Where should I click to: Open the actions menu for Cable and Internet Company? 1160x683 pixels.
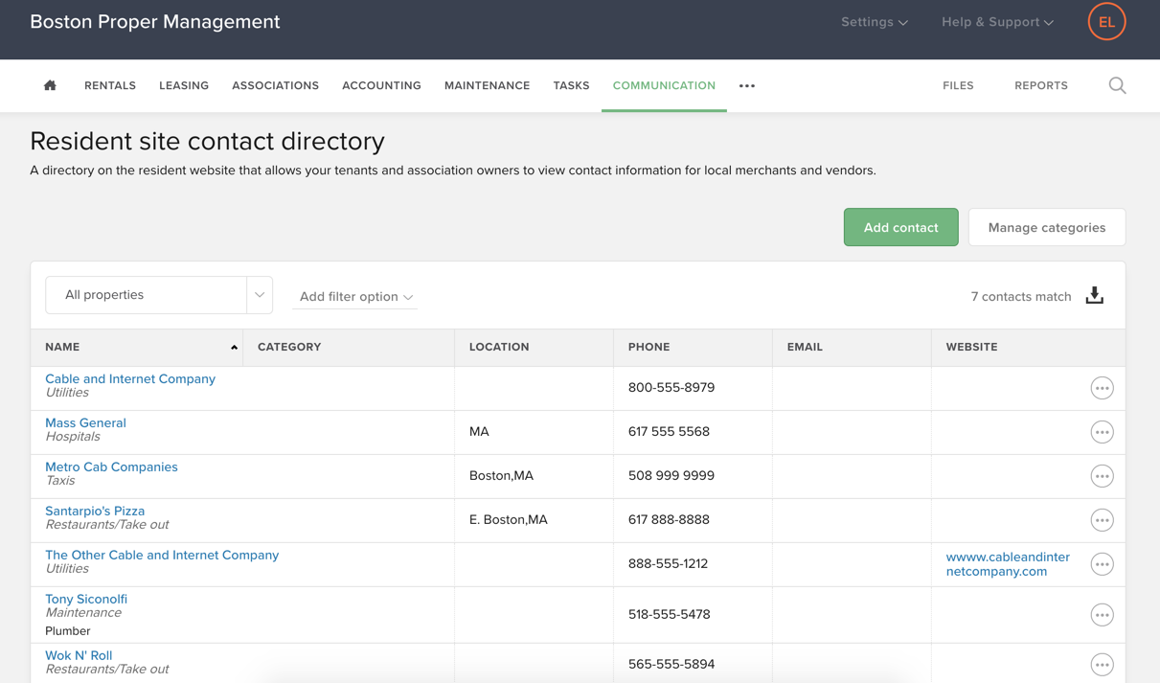point(1102,388)
